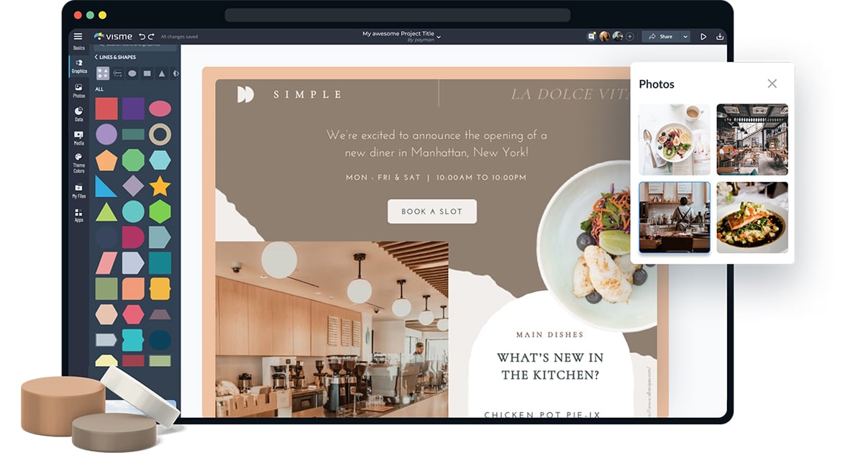Add a collaborator with the plus icon

pyautogui.click(x=630, y=36)
